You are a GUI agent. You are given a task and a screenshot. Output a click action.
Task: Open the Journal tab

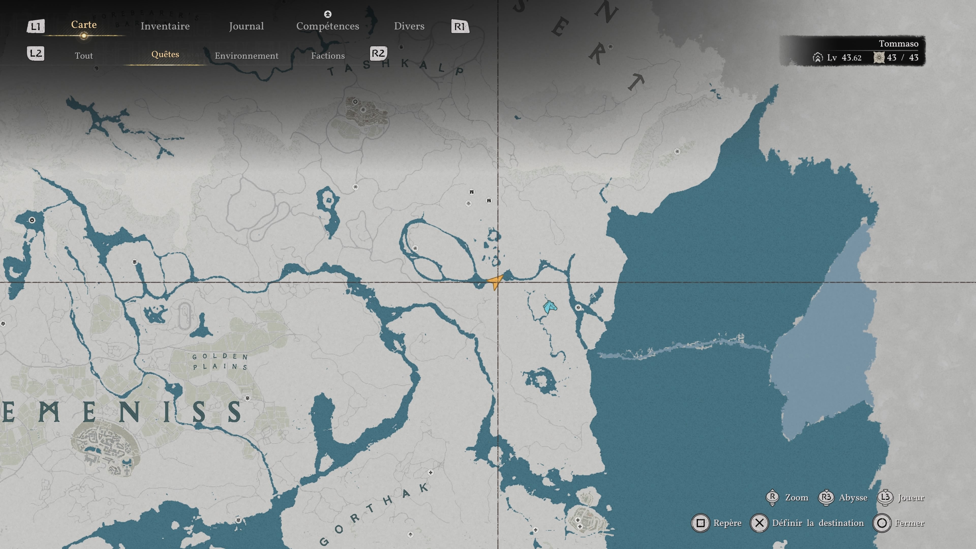[246, 26]
